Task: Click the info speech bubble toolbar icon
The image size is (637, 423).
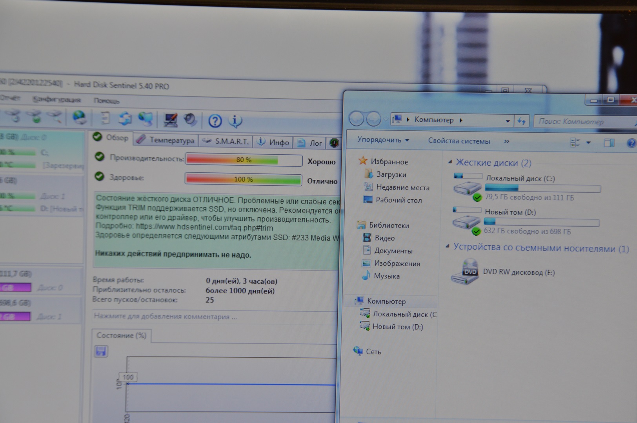Action: pyautogui.click(x=235, y=121)
